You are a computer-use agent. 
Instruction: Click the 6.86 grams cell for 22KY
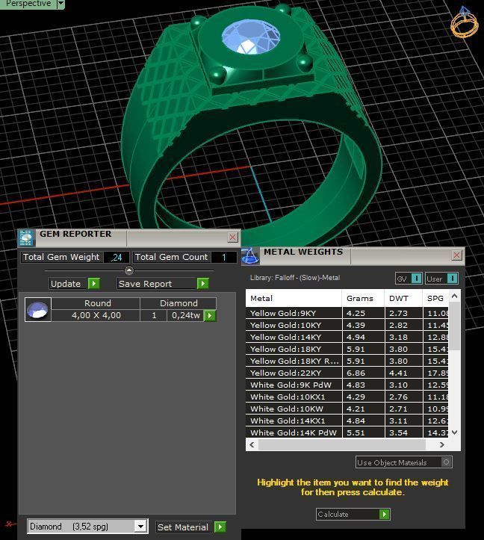(x=364, y=373)
